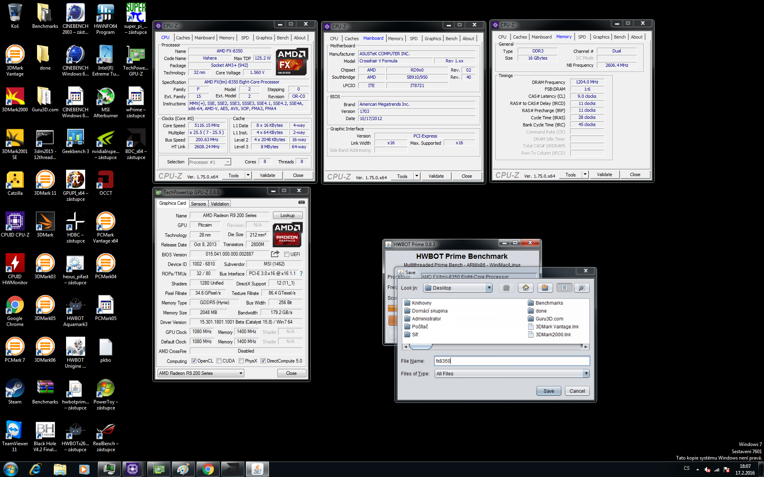Viewport: 764px width, 477px height.
Task: Show hidden tray icons arrow
Action: point(698,469)
